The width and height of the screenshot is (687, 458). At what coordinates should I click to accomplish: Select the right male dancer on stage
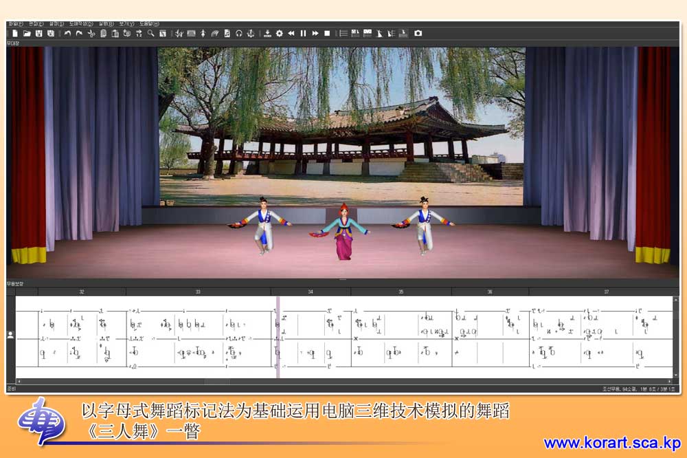pyautogui.click(x=424, y=226)
